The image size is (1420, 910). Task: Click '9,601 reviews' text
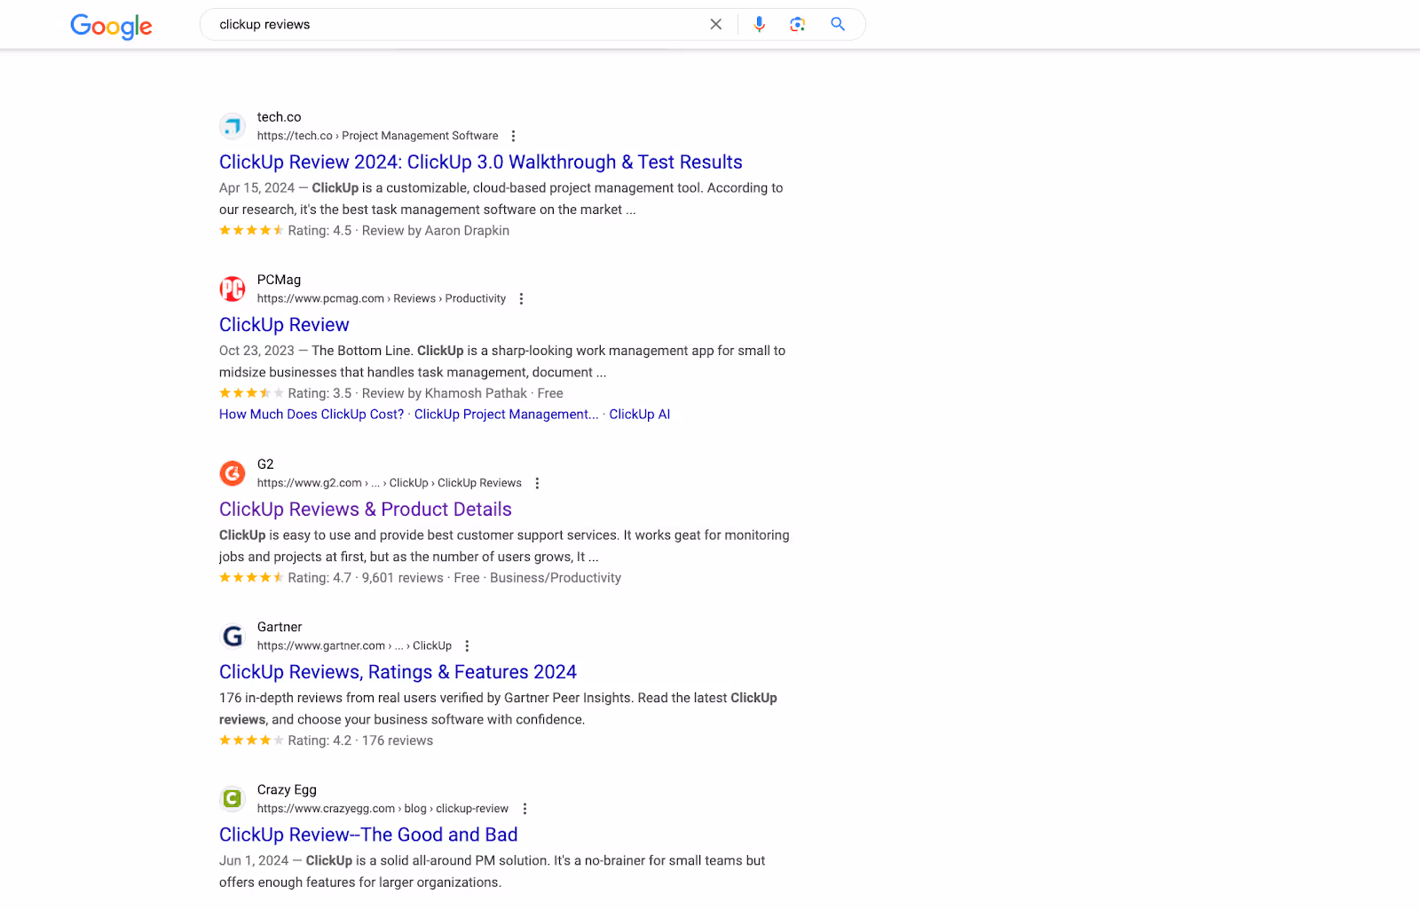(403, 578)
